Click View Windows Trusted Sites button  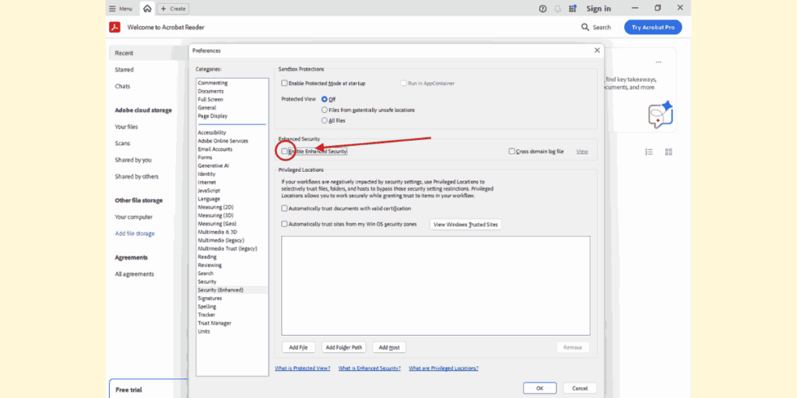click(465, 225)
